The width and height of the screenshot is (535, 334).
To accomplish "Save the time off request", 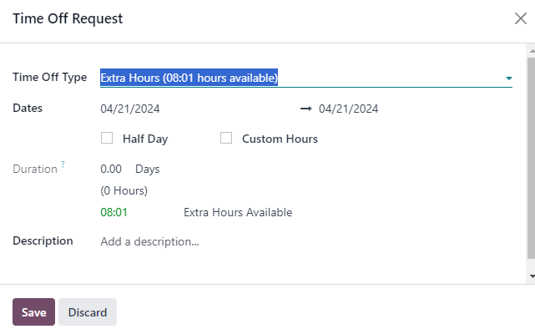I will coord(33,312).
